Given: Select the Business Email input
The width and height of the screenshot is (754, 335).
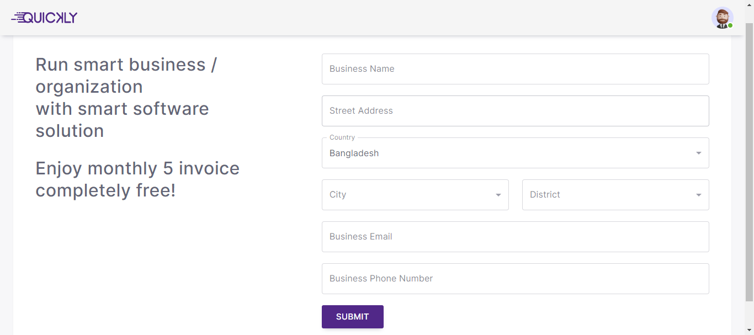Looking at the screenshot, I should 515,237.
